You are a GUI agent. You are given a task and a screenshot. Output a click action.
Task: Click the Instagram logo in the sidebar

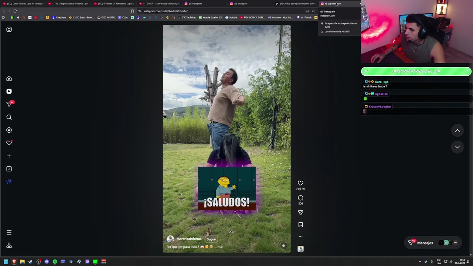pos(9,29)
